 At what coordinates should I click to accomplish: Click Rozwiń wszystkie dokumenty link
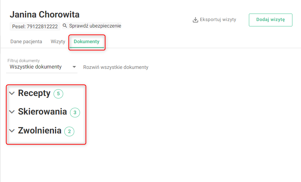[116, 67]
